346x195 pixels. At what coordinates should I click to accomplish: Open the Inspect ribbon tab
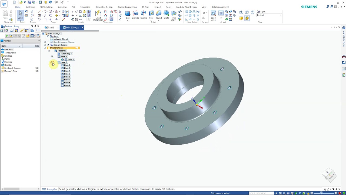tap(158, 7)
